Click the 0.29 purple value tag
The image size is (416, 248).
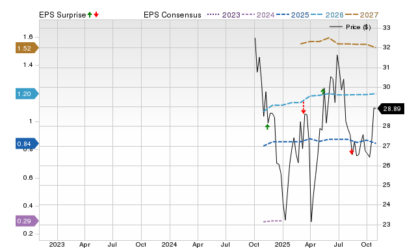(27, 221)
